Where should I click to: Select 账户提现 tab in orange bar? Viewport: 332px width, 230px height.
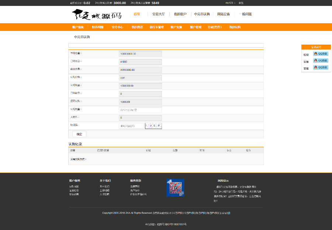(196, 27)
